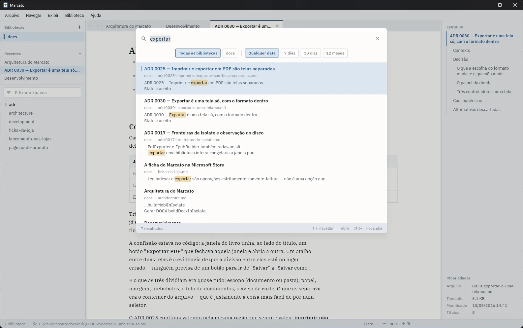The height and width of the screenshot is (328, 523).
Task: Click the 90% zoom level value
Action: pyautogui.click(x=394, y=324)
